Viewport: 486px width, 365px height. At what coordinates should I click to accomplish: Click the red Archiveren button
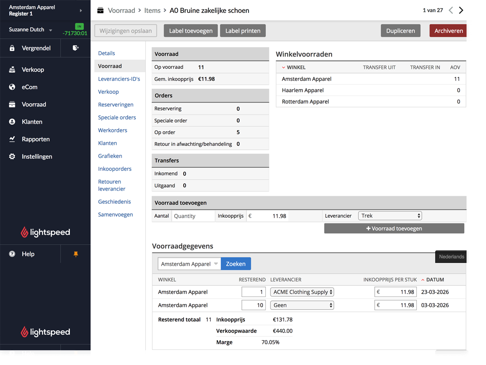tap(448, 31)
